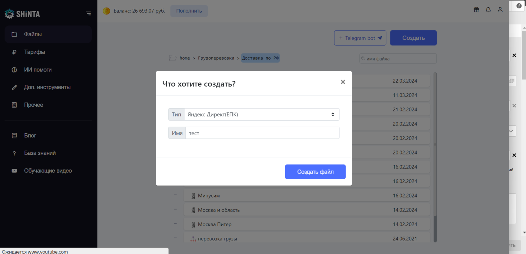Viewport: 526px width, 254px height.
Task: Open the gift icon in the header
Action: tap(476, 10)
